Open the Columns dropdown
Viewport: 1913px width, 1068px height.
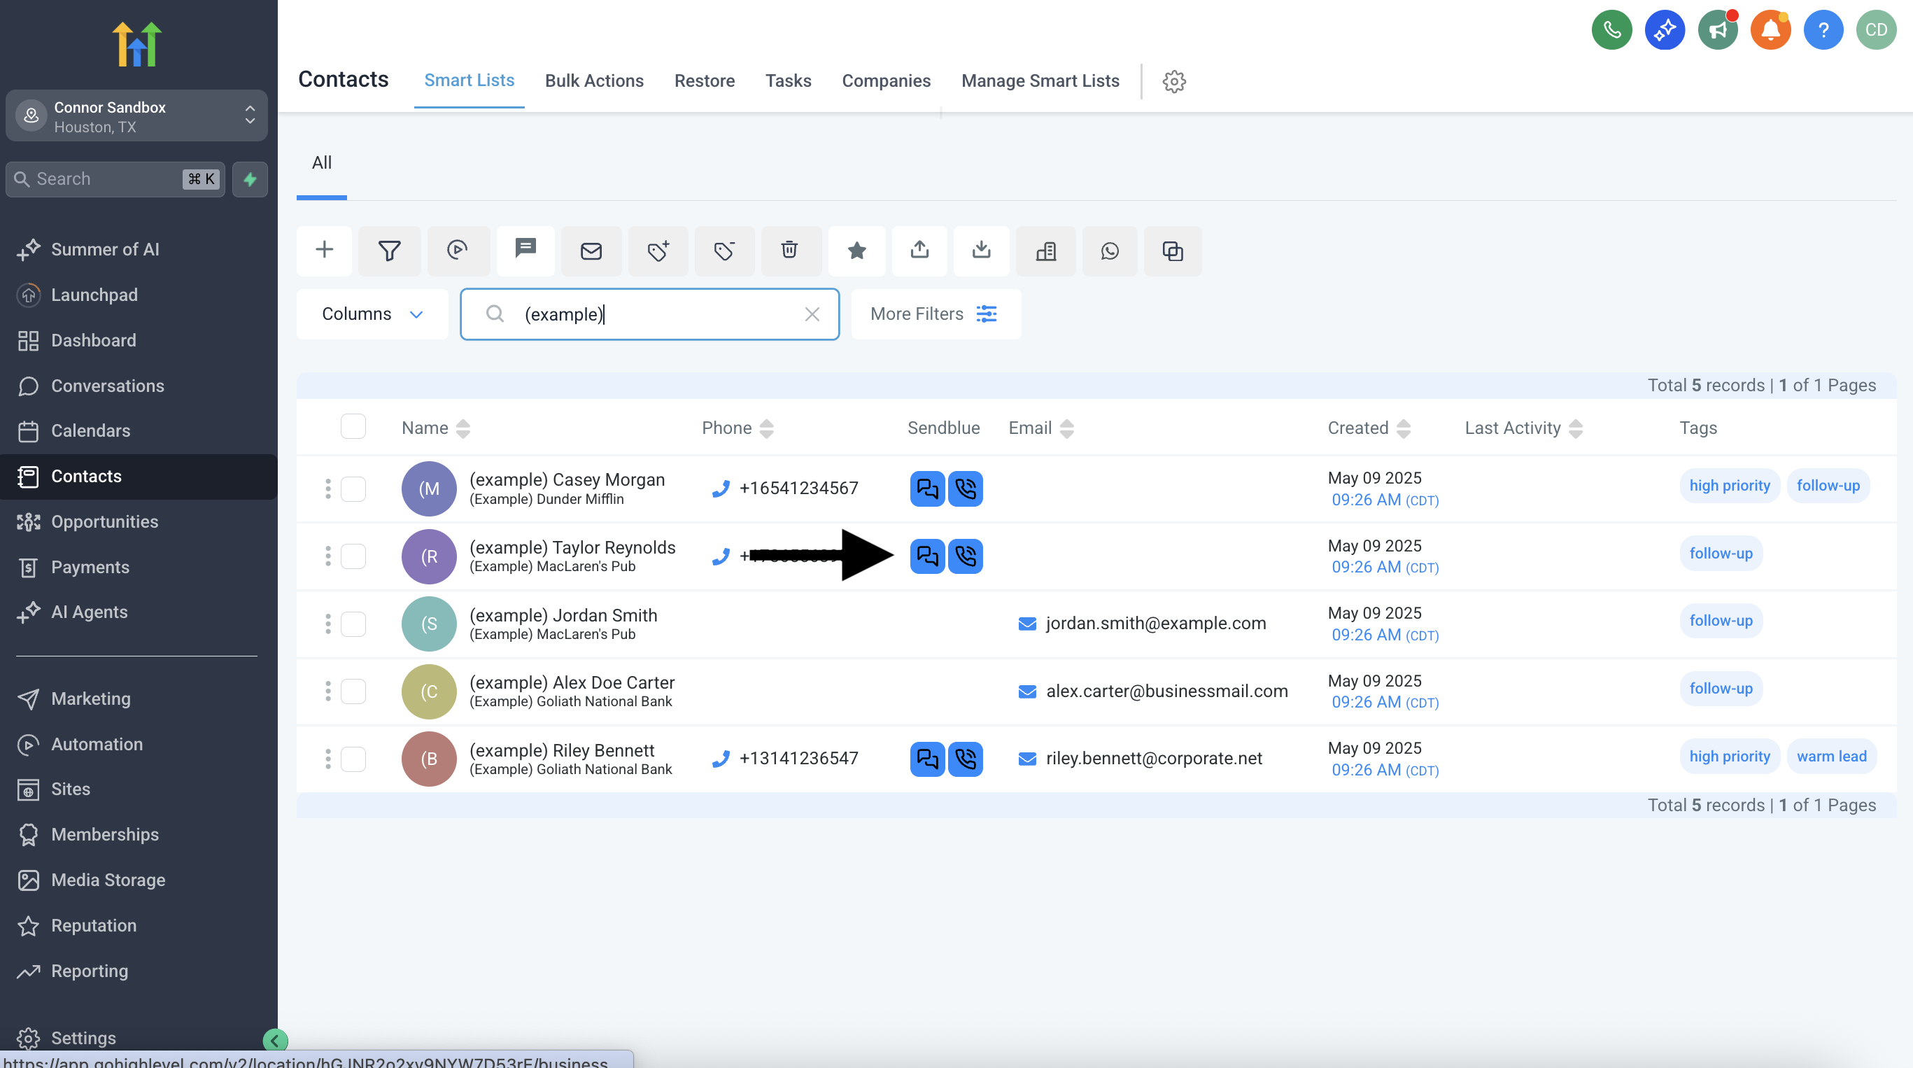[x=372, y=314]
